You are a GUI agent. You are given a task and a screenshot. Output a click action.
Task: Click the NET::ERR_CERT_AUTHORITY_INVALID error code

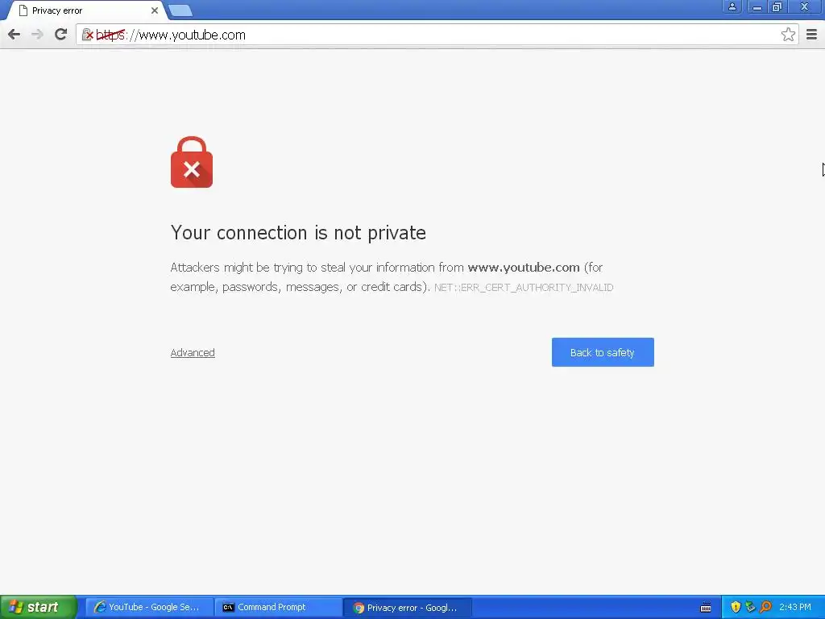[x=524, y=288]
